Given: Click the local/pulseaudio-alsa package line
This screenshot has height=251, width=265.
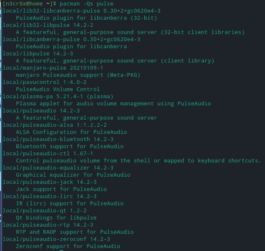Looking at the screenshot, I should coord(54,125).
